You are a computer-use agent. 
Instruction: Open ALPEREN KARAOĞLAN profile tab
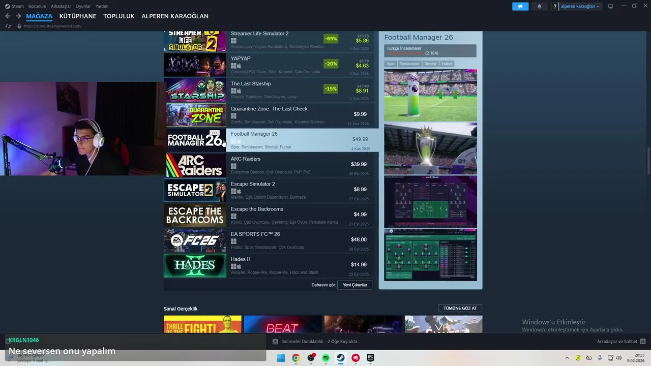[175, 16]
